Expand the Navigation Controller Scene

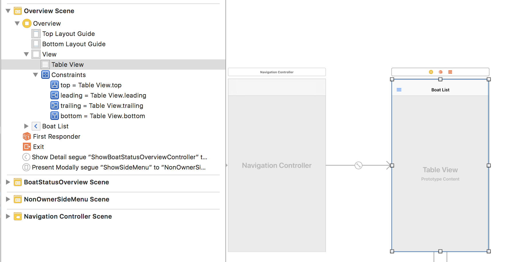click(8, 216)
